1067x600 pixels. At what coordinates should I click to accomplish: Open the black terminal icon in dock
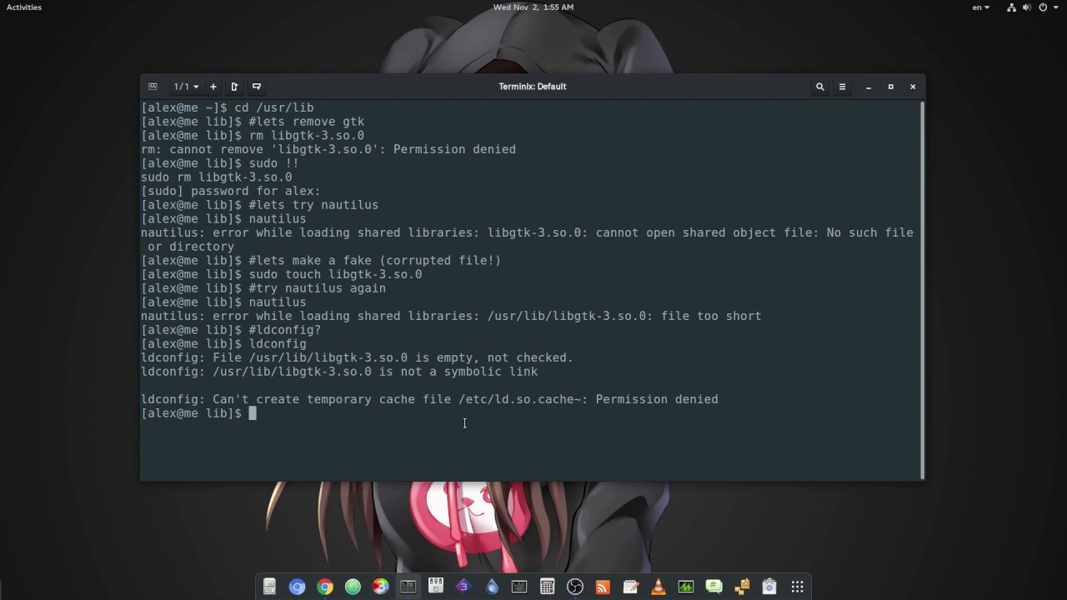pyautogui.click(x=519, y=587)
